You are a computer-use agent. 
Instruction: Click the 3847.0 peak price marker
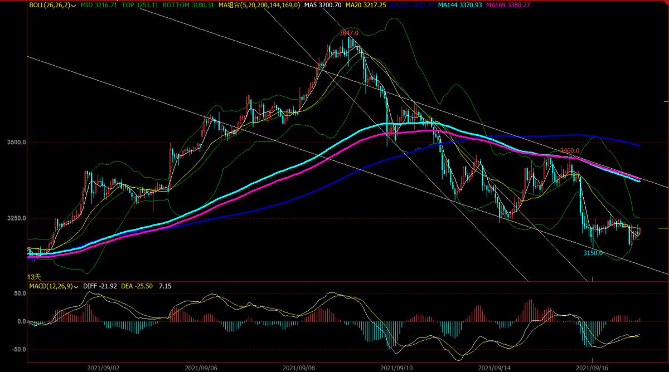348,33
